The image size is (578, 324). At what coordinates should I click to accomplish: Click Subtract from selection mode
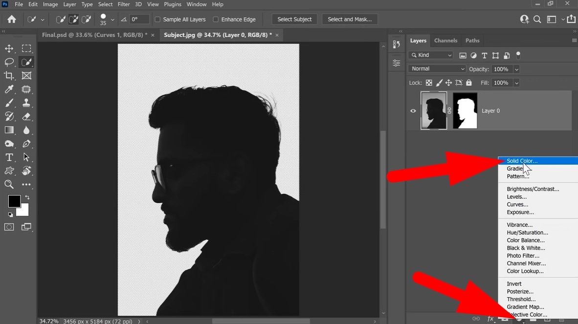86,19
